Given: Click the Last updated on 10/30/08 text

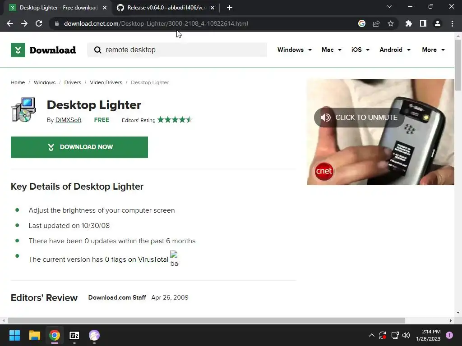Looking at the screenshot, I should point(69,226).
